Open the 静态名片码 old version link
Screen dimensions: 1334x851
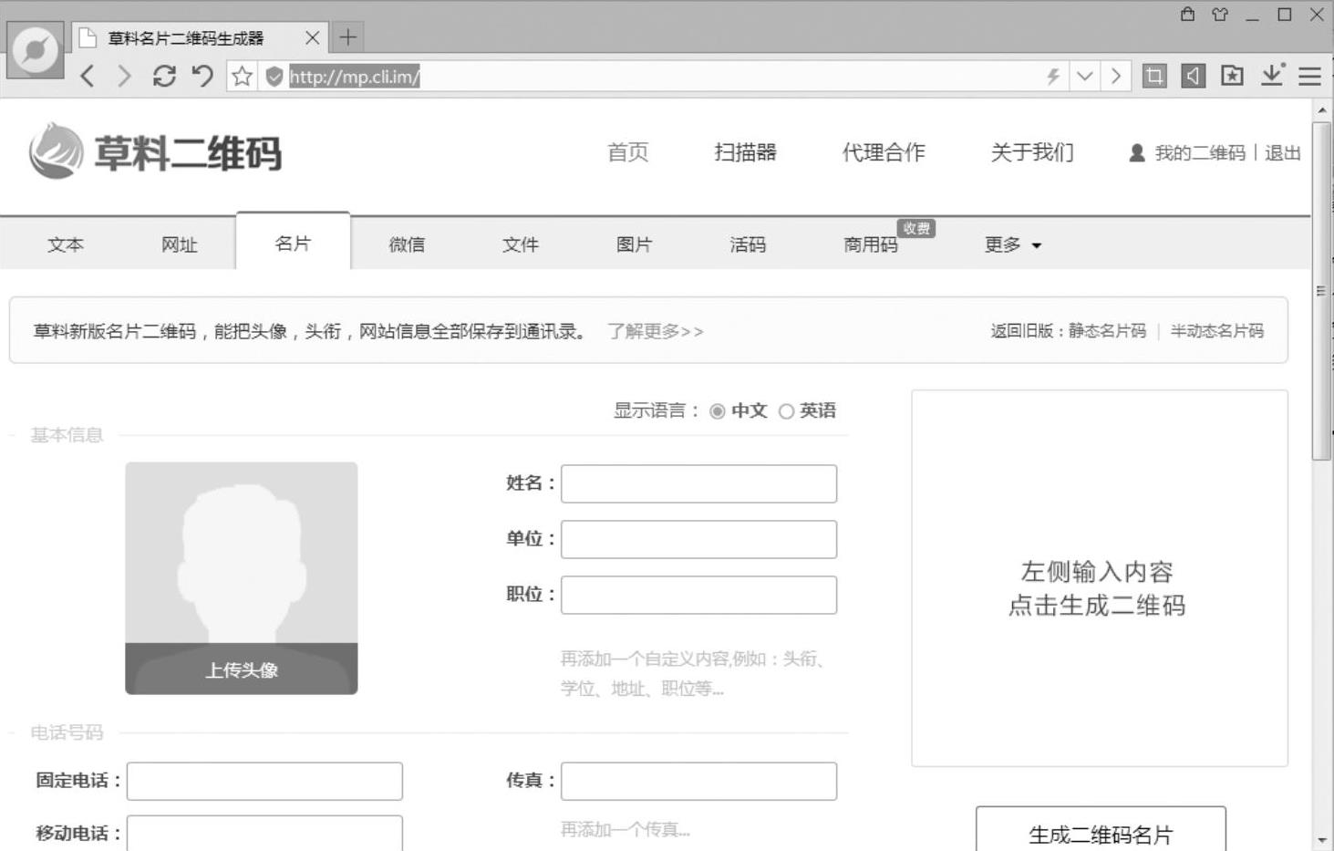click(1107, 331)
